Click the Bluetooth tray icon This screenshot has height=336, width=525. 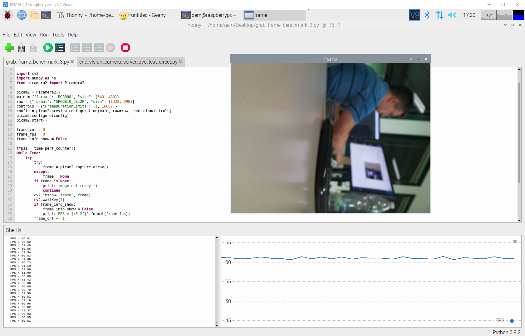pos(427,15)
